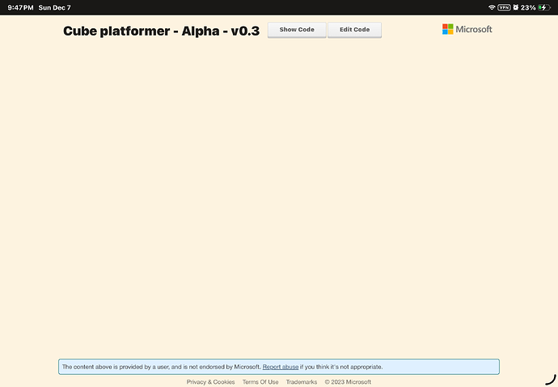The image size is (558, 387).
Task: Click the Cube platformer - Alpha - v0.3 title
Action: point(161,31)
